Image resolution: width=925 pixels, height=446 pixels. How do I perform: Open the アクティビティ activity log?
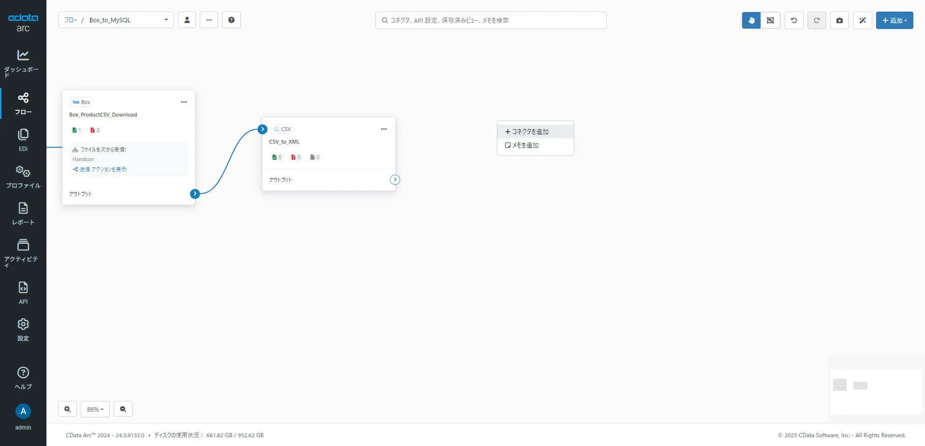[x=23, y=253]
